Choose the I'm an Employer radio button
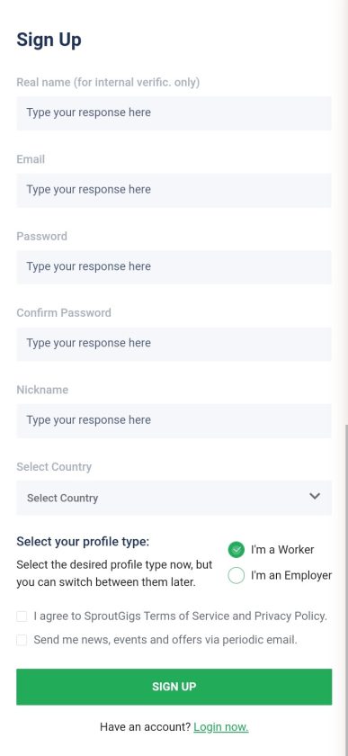This screenshot has width=348, height=756. pyautogui.click(x=236, y=576)
